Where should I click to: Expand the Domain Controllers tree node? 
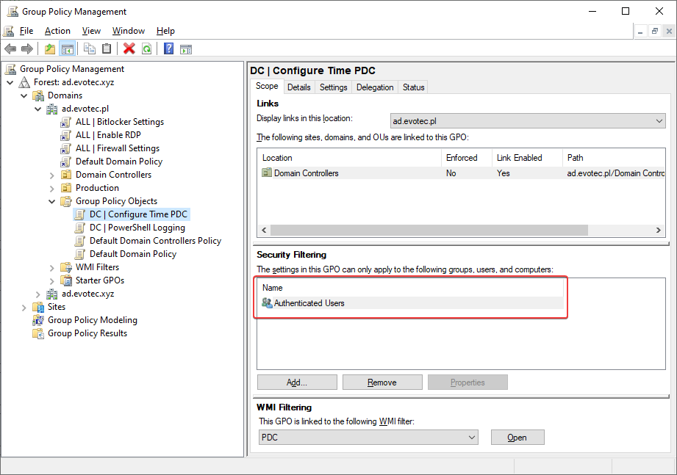pos(51,174)
